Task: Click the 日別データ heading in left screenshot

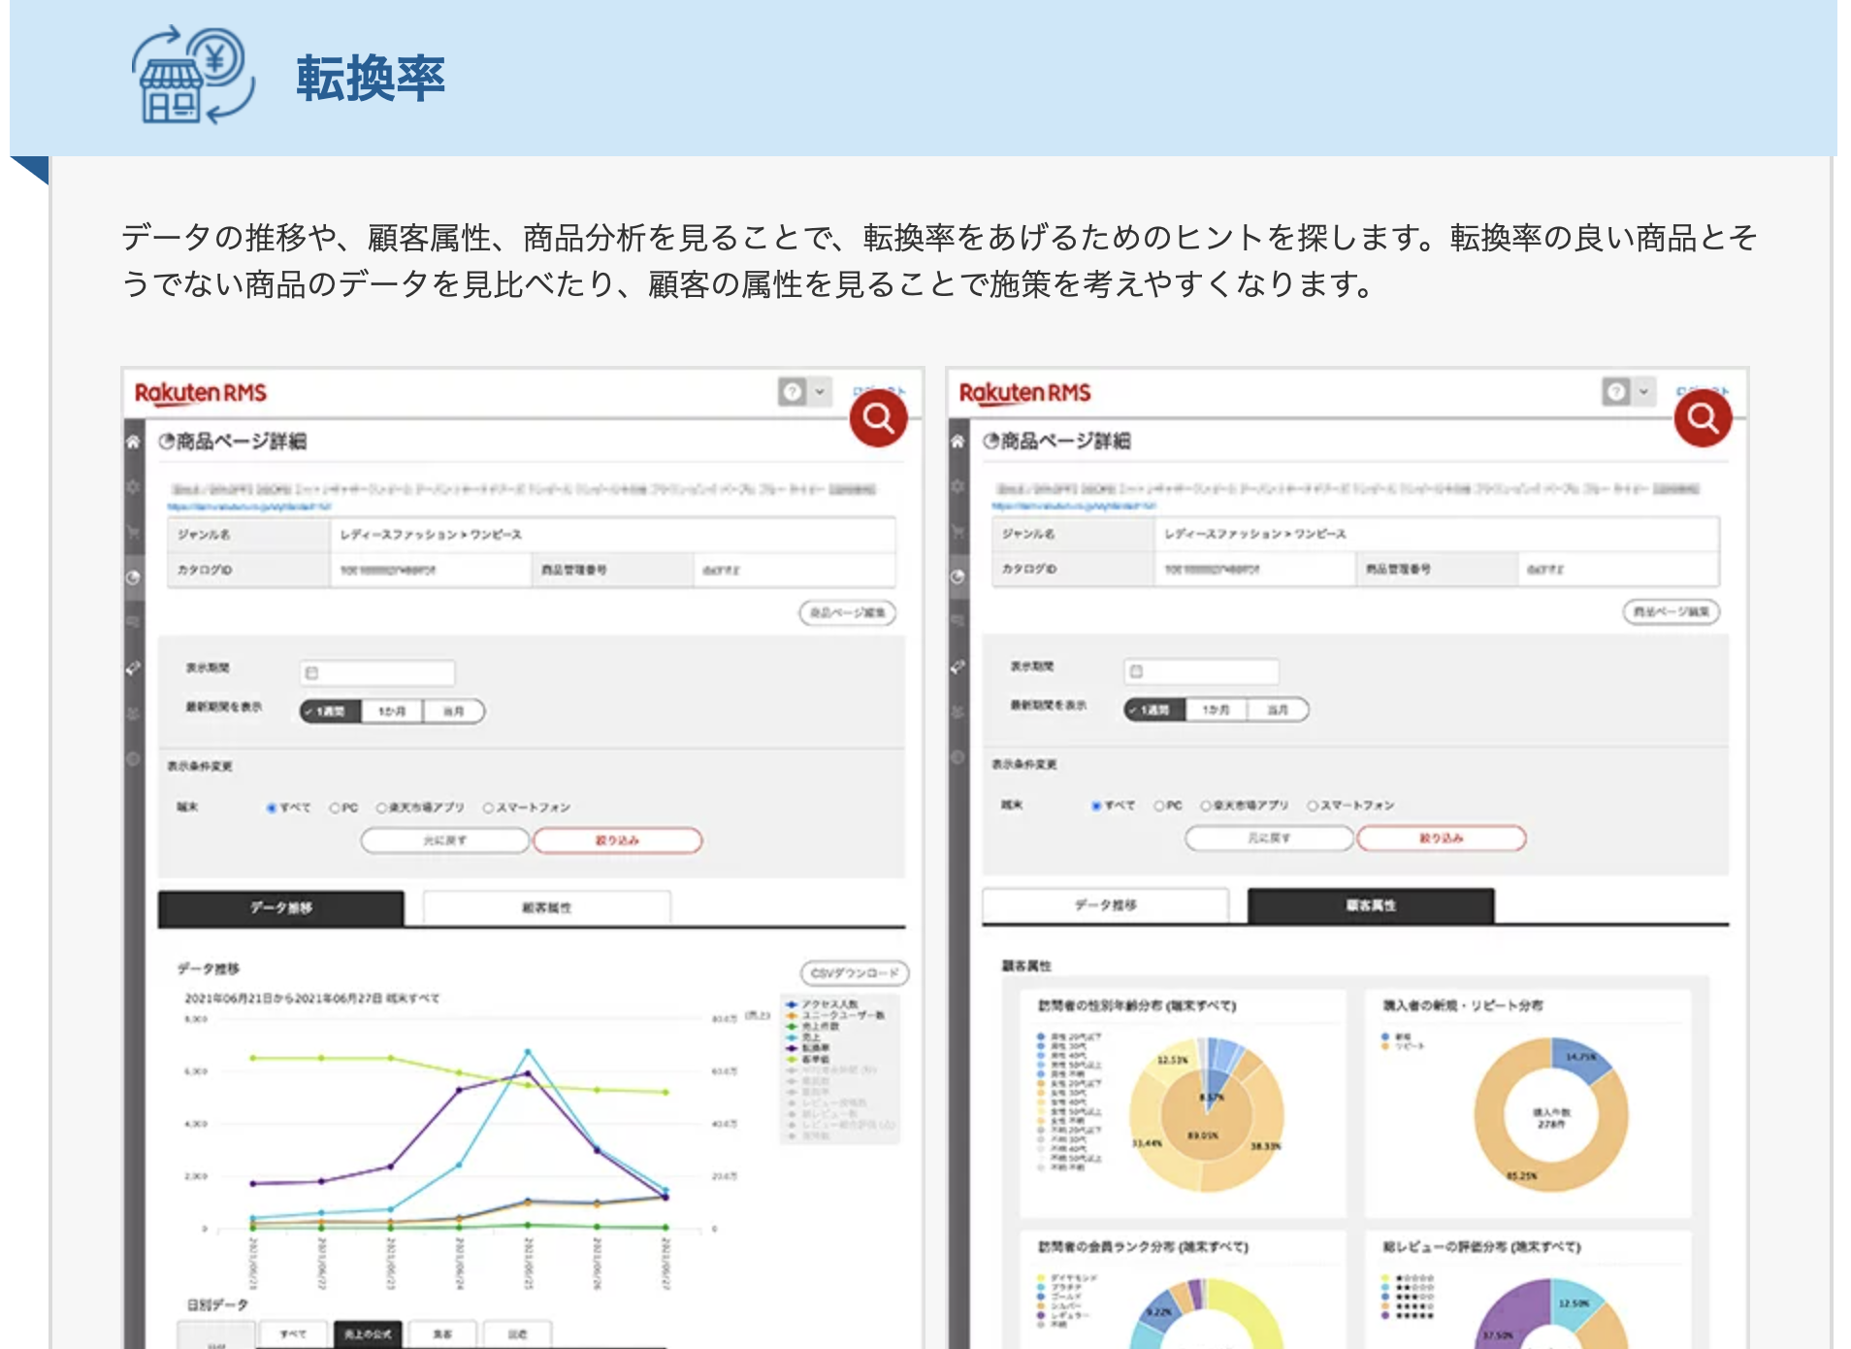Action: 217,1304
